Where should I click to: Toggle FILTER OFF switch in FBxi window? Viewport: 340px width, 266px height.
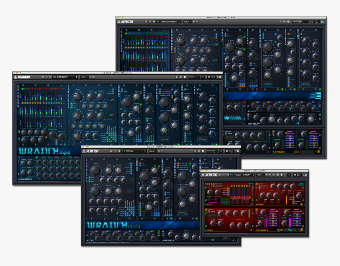coord(213,184)
